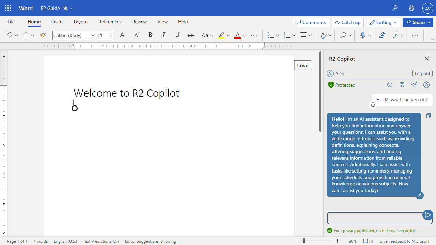Expand the ribbon display chevron
This screenshot has width=436, height=245.
pyautogui.click(x=432, y=39)
